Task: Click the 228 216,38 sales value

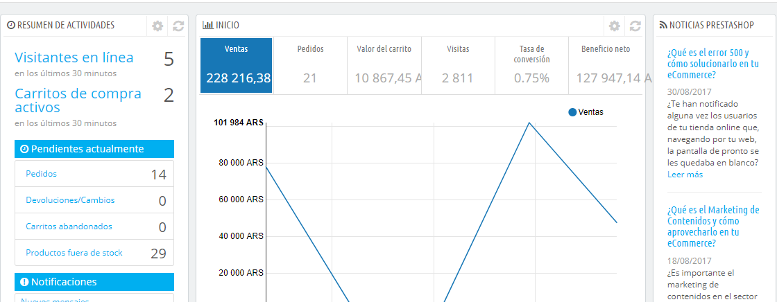Action: [x=239, y=78]
